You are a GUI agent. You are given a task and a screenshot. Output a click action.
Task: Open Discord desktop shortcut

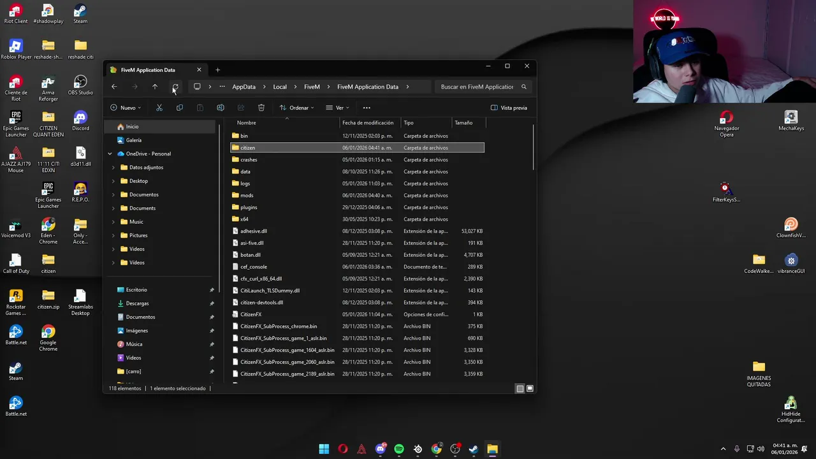pyautogui.click(x=80, y=121)
